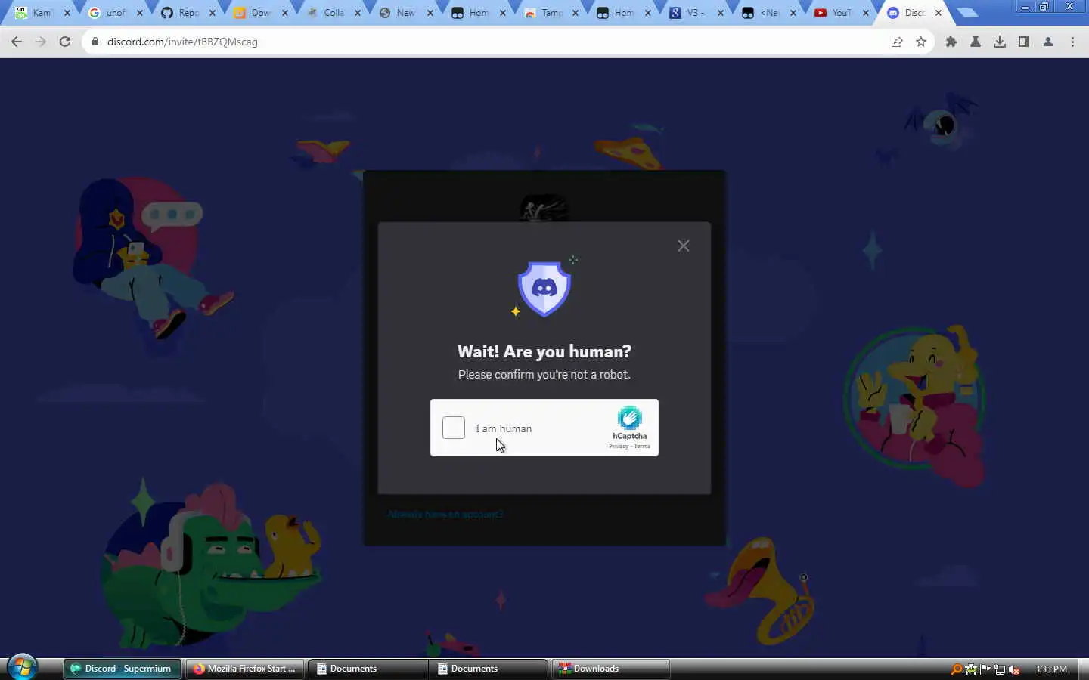Viewport: 1089px width, 680px height.
Task: Open the hCaptcha Terms link
Action: point(642,446)
